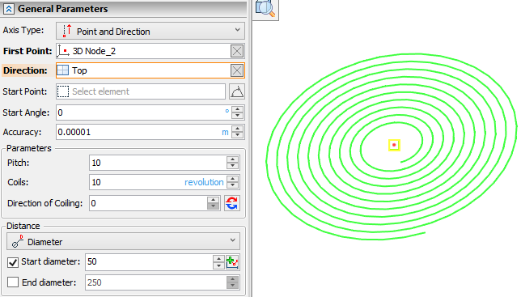Click the Accuracy input field
521x297 pixels.
(x=143, y=132)
